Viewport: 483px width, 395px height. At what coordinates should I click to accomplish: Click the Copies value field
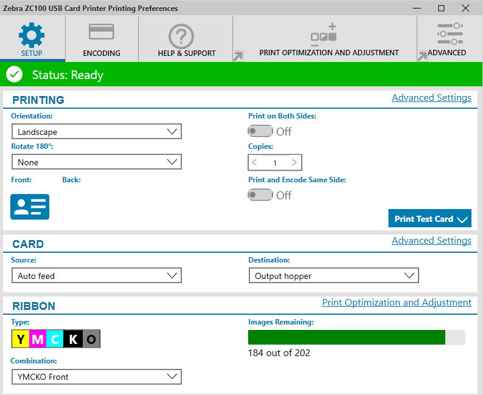point(275,163)
